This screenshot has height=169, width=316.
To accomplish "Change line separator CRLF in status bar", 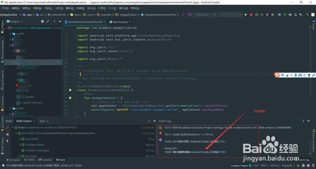I will [265, 166].
